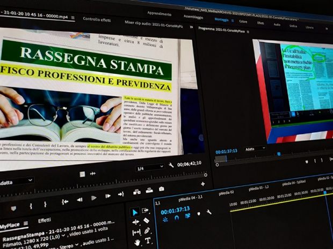Select the Hand tool

pyautogui.click(x=137, y=243)
